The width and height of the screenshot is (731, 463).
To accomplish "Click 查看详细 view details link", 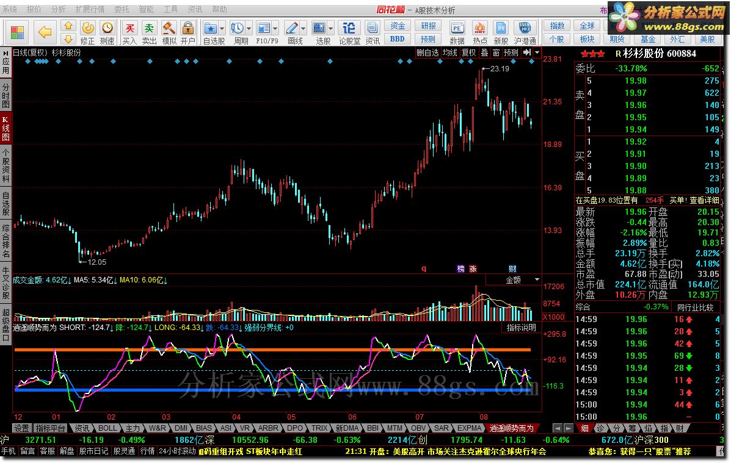I will 704,200.
